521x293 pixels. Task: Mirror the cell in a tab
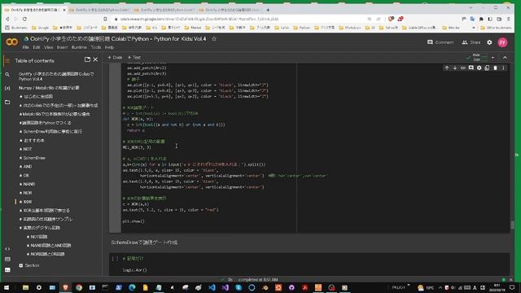487,68
